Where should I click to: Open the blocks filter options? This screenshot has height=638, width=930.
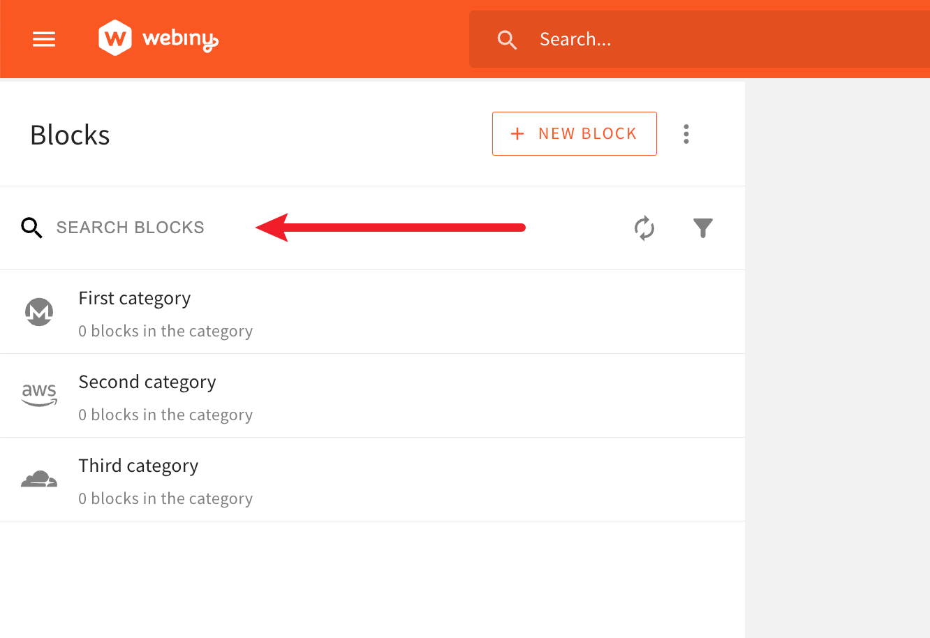click(702, 228)
